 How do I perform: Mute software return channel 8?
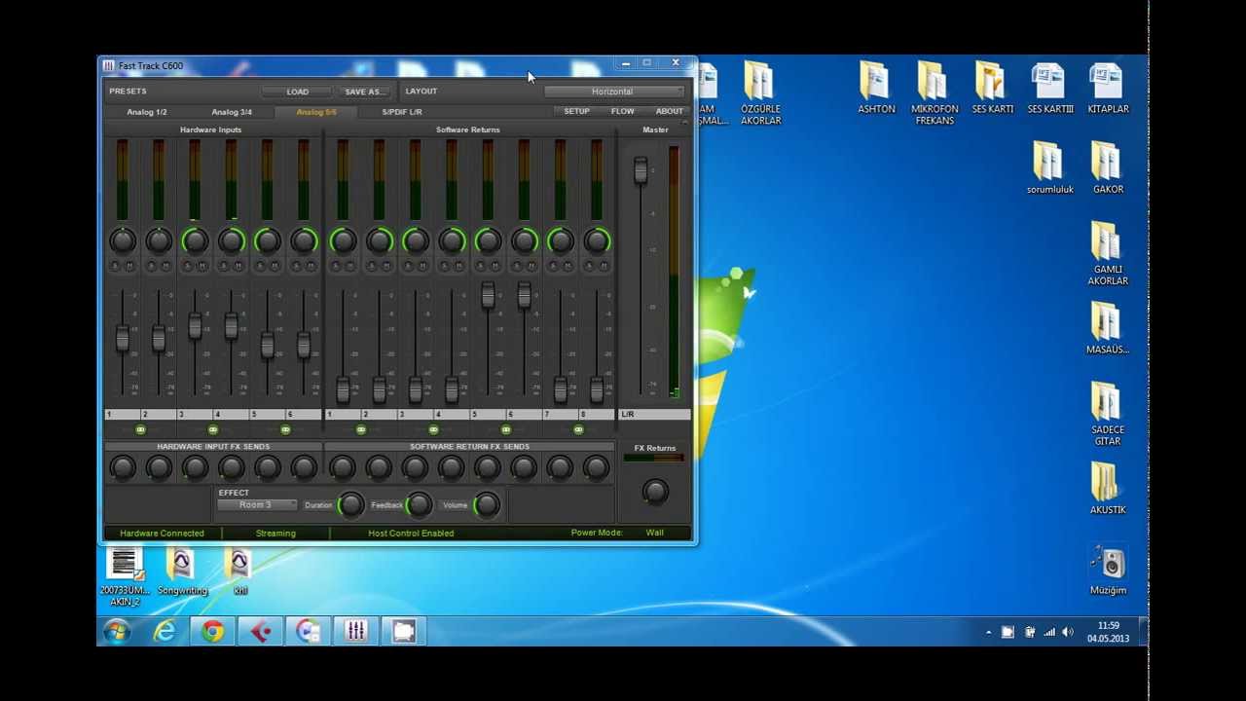tap(605, 266)
